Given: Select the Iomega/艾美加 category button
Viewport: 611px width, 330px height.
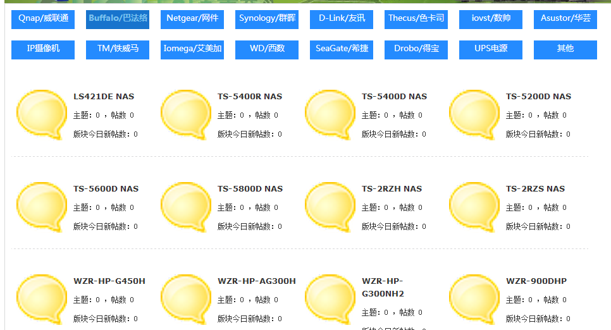Looking at the screenshot, I should [x=192, y=50].
